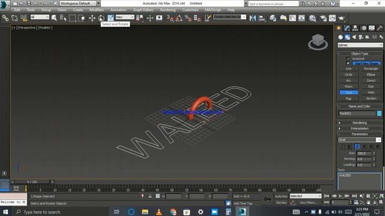The width and height of the screenshot is (385, 216).
Task: Click the Key Filters button
Action: pos(309,203)
